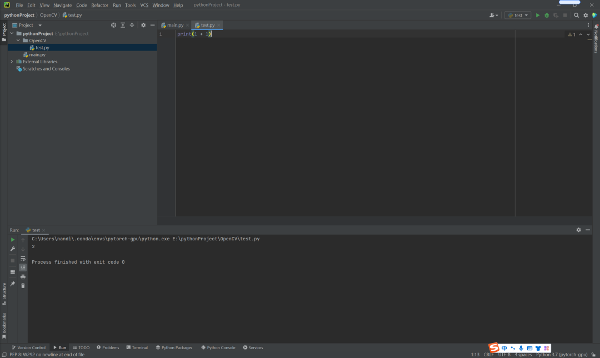Select Scratches and Consoles node
This screenshot has width=600, height=358.
[x=46, y=69]
